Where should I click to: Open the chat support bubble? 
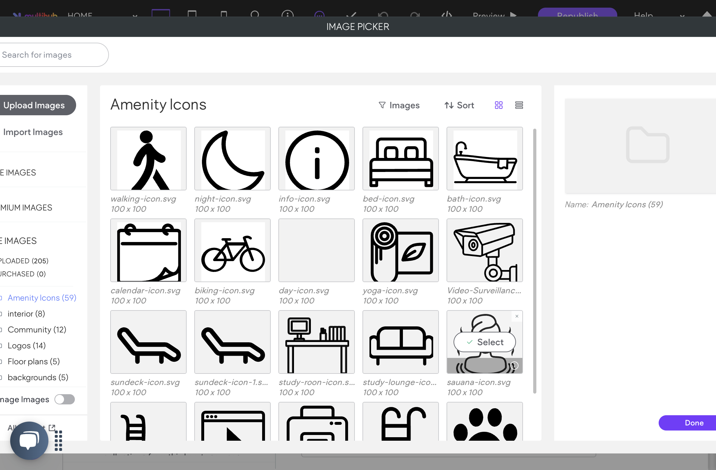click(29, 441)
